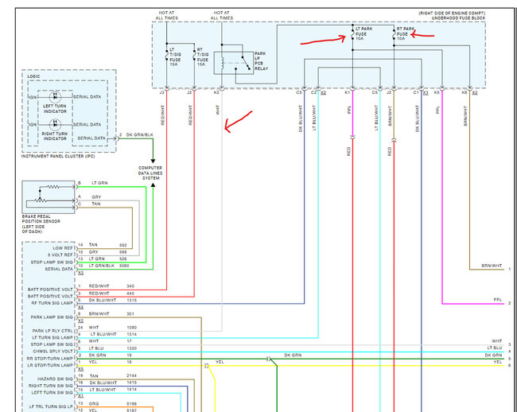Click the COMPUTER DATA LINES SYSTEM label

[150, 173]
